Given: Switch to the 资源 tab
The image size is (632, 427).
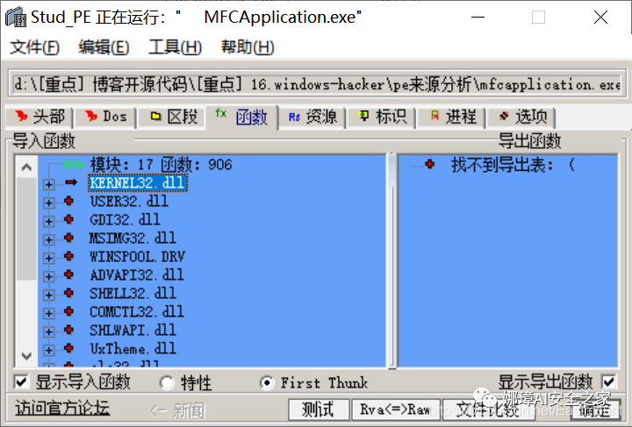Looking at the screenshot, I should [312, 117].
